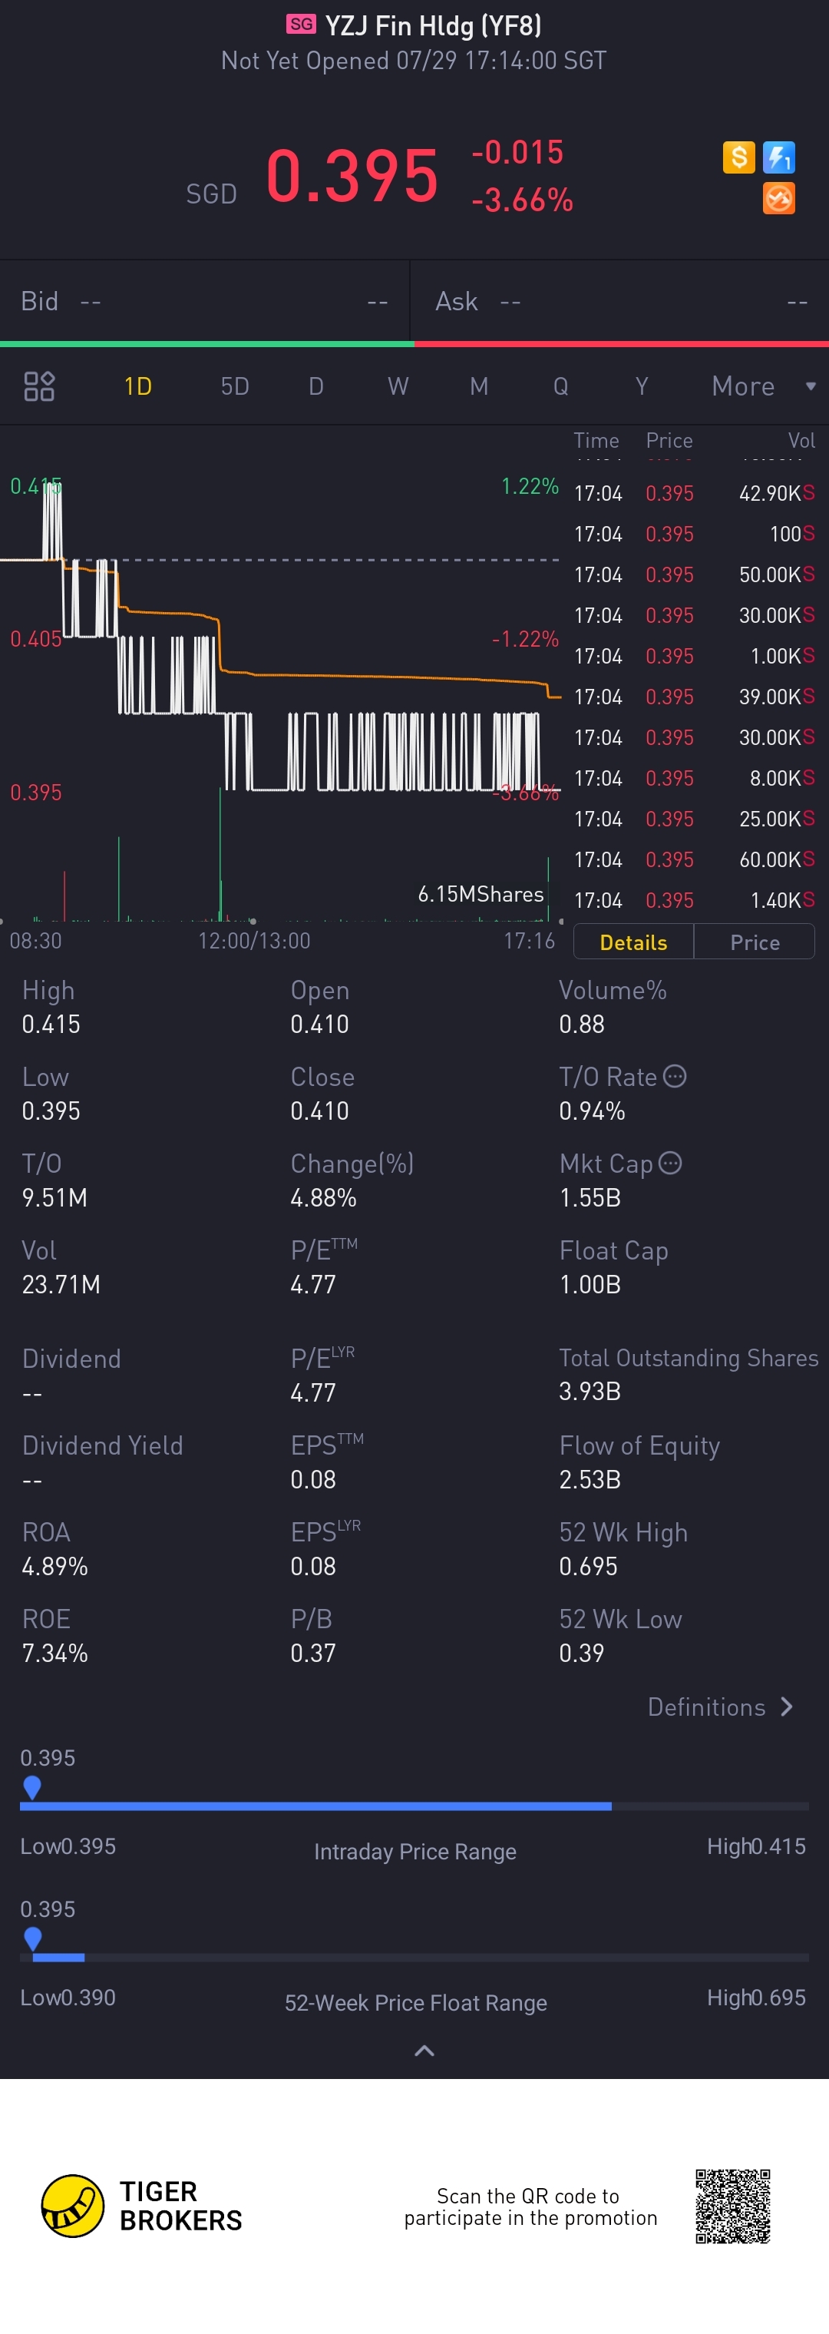This screenshot has height=2334, width=829.
Task: Tap the info icon next to Mkt Cap
Action: coord(669,1163)
